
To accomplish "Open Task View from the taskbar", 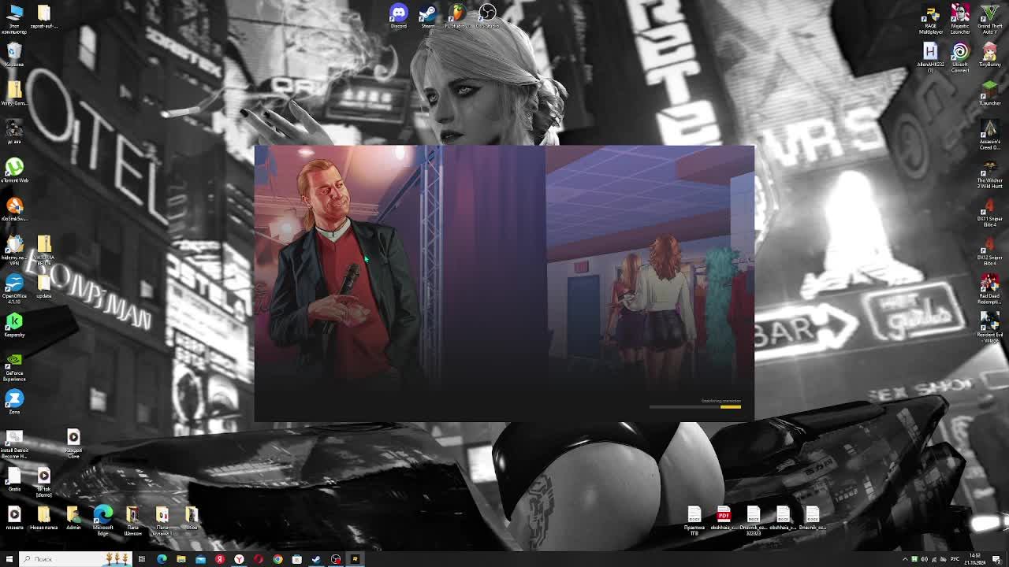I will (142, 559).
